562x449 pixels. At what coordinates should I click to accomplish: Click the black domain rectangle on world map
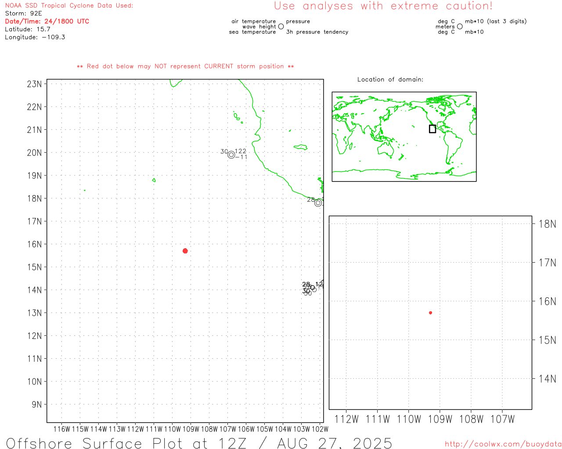[432, 129]
